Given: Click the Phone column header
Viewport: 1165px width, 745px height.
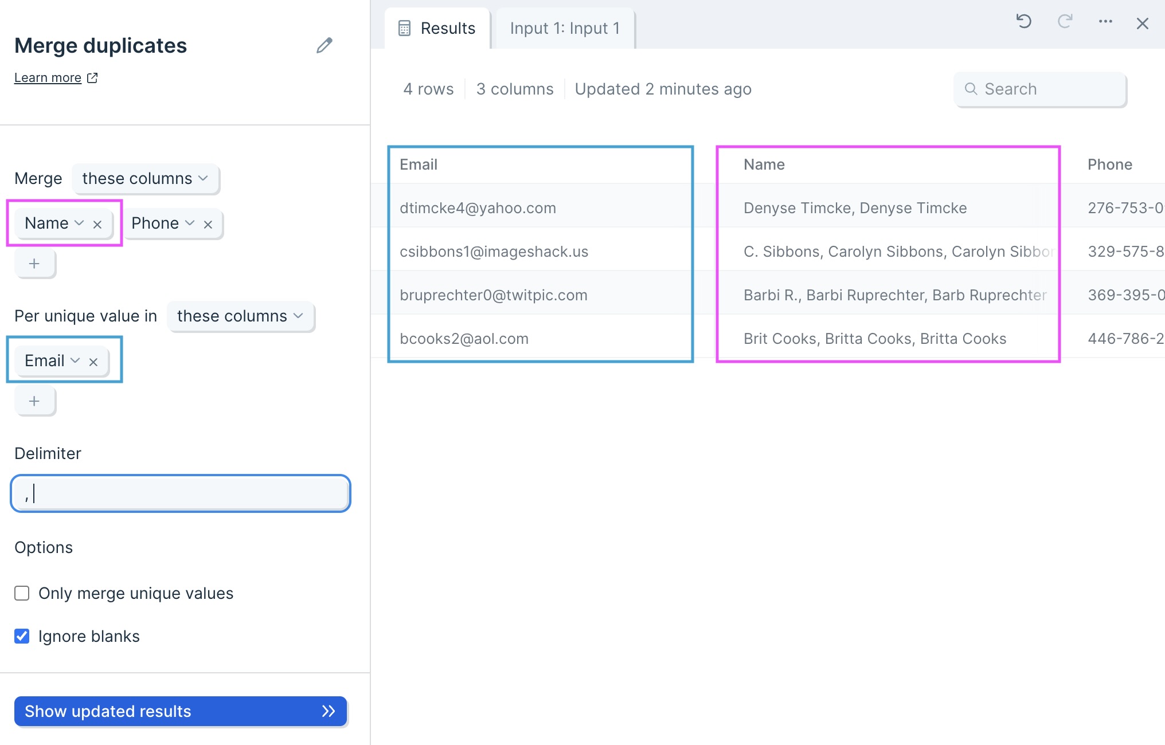Looking at the screenshot, I should tap(1109, 164).
